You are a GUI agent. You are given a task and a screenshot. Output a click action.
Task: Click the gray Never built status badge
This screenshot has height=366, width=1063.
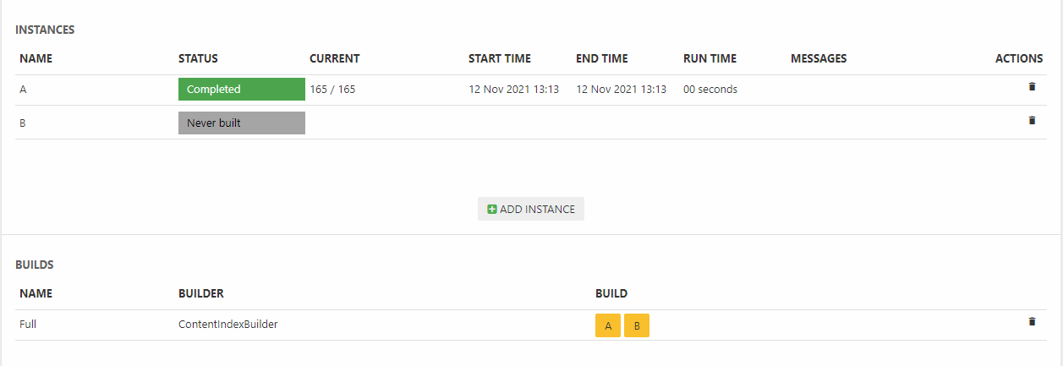tap(241, 123)
